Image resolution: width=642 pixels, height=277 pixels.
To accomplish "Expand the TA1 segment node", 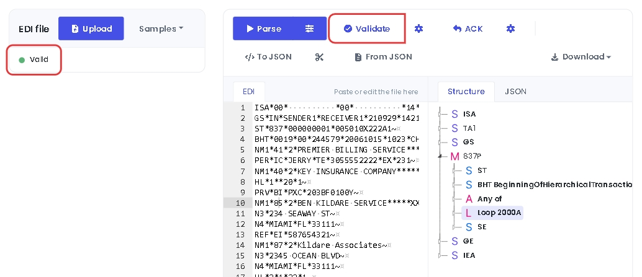I will 441,128.
